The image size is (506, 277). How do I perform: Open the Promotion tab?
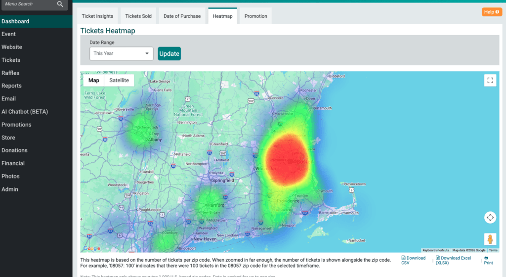[255, 16]
